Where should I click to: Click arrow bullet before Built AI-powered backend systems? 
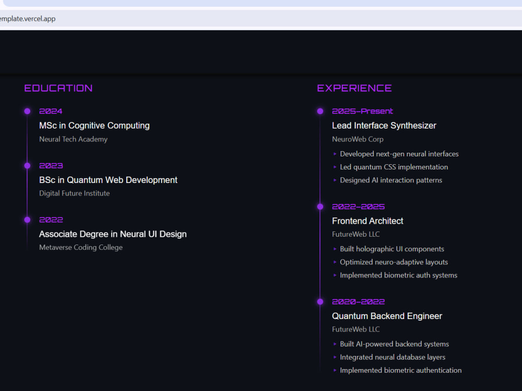point(335,344)
